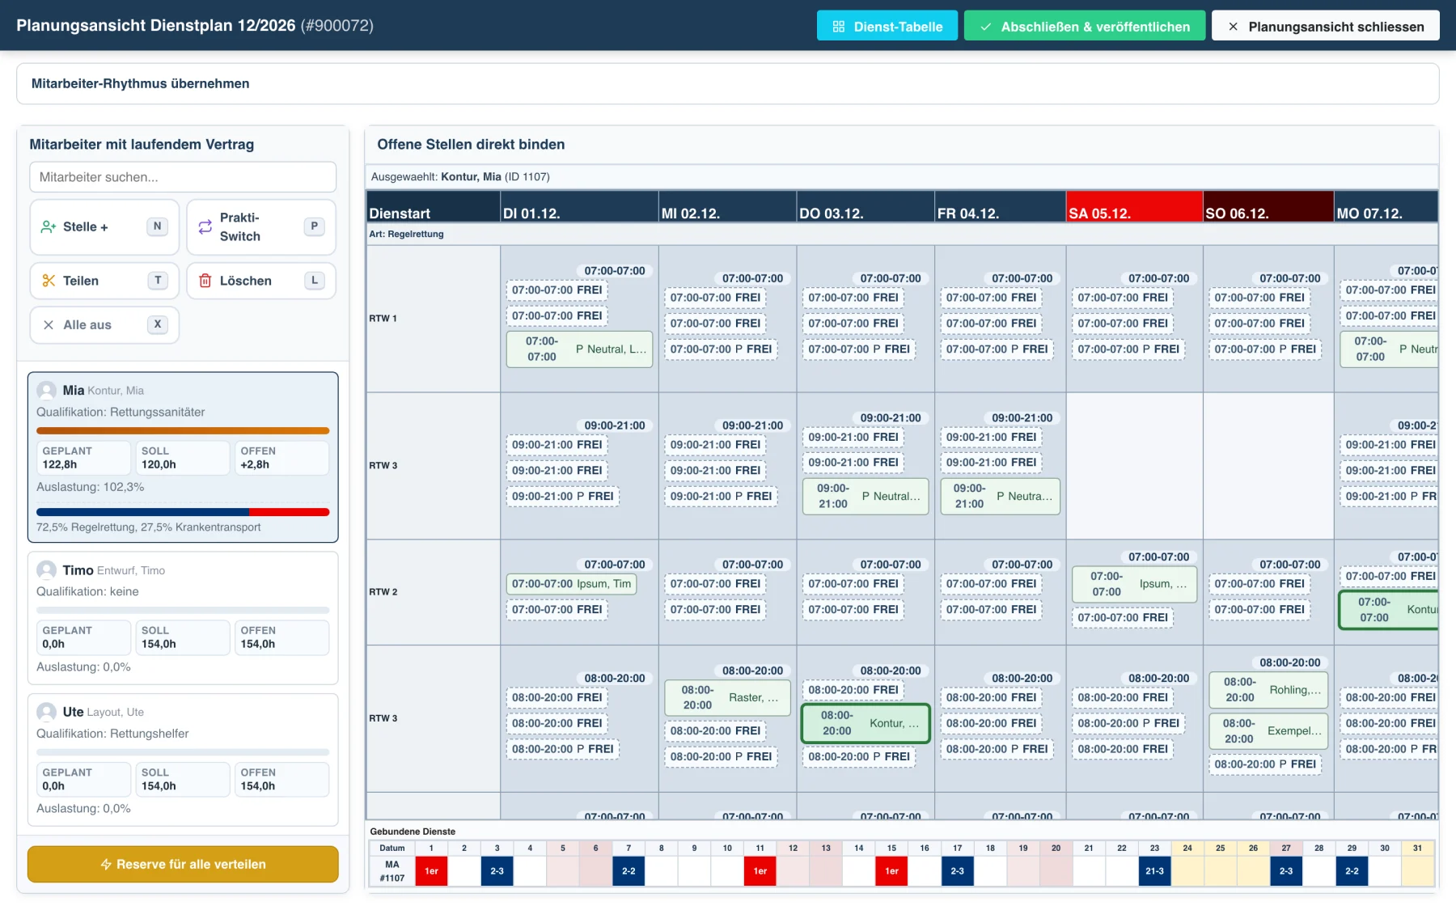Image resolution: width=1456 pixels, height=910 pixels.
Task: Click blue 2-3 cell on day 17
Action: (x=957, y=871)
